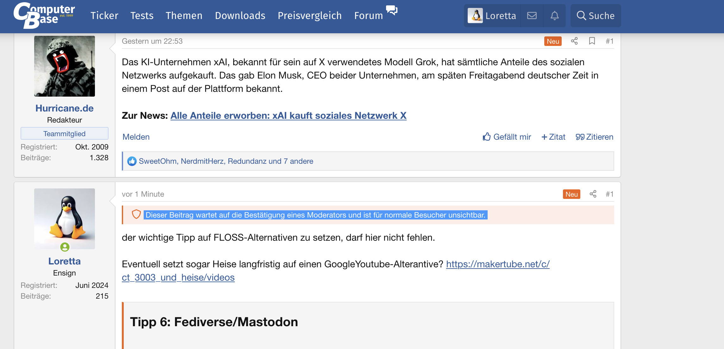This screenshot has width=724, height=349.
Task: Click the Forum speech bubble icon
Action: (x=392, y=10)
